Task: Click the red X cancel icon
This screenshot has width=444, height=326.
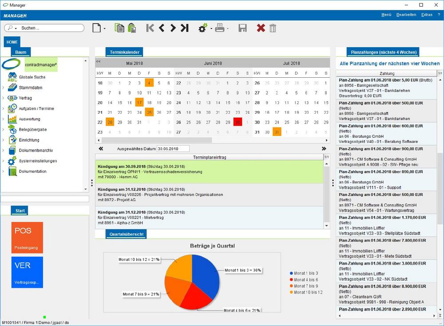Action: pyautogui.click(x=261, y=28)
